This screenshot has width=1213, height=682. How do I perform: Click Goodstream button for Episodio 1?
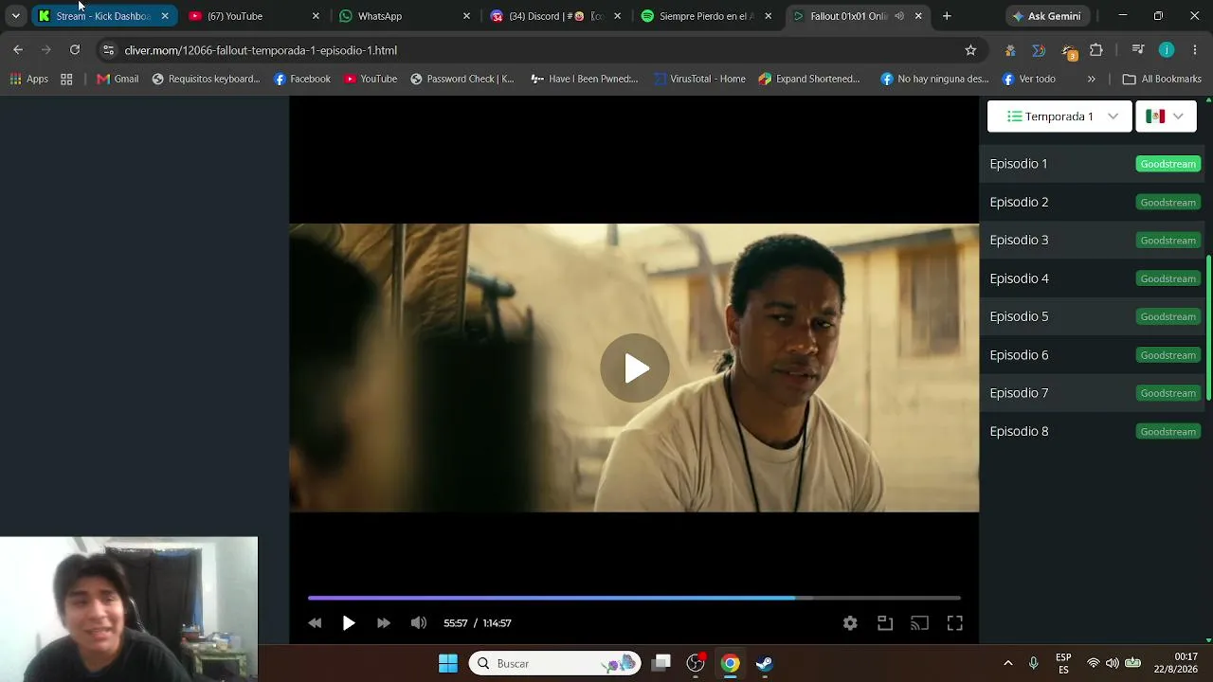pos(1168,164)
